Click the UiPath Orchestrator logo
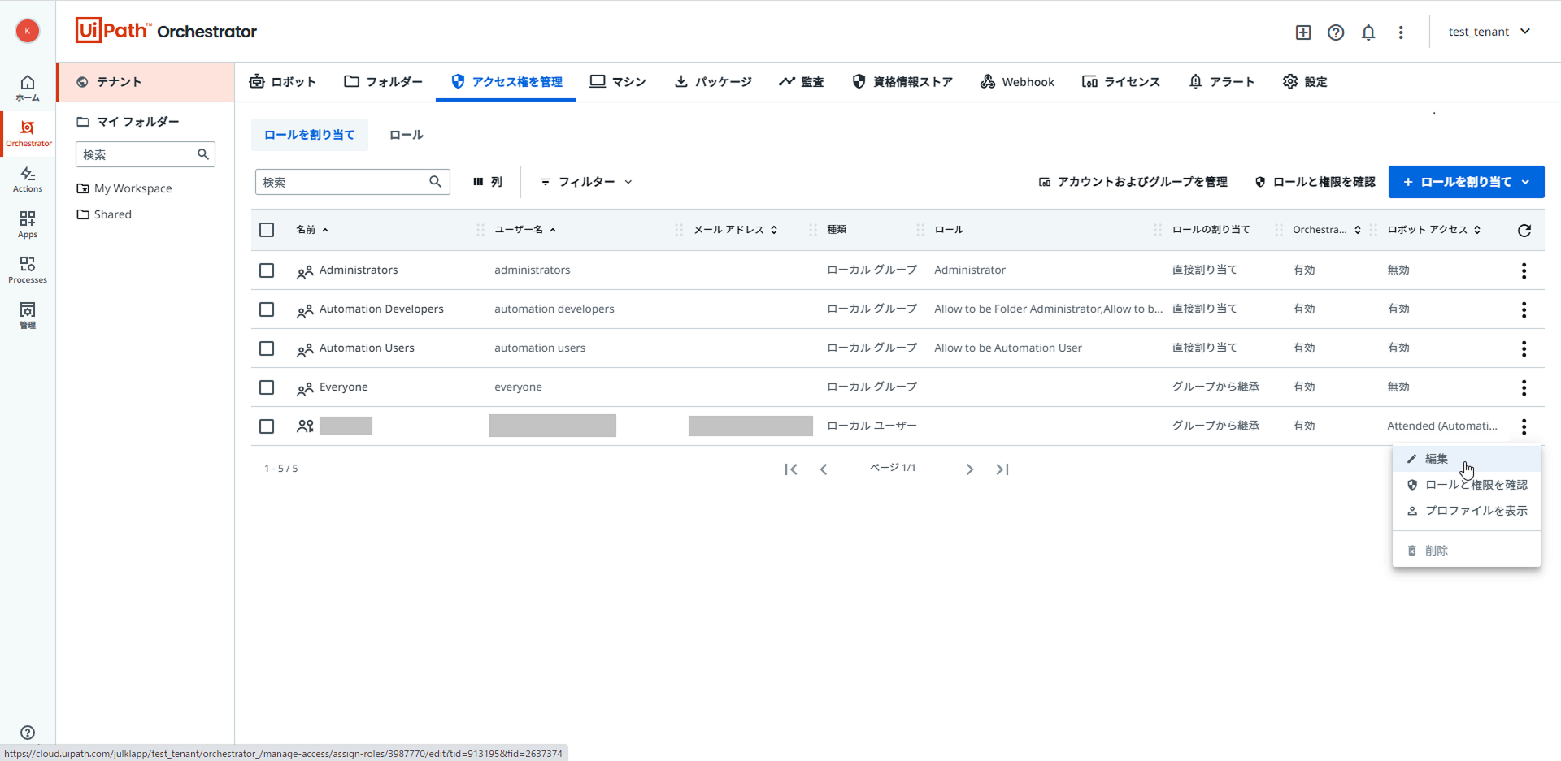Viewport: 1561px width, 761px height. (x=166, y=31)
